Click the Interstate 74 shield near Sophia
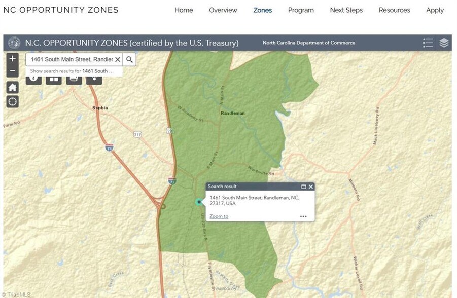This screenshot has width=457, height=298. (109, 147)
